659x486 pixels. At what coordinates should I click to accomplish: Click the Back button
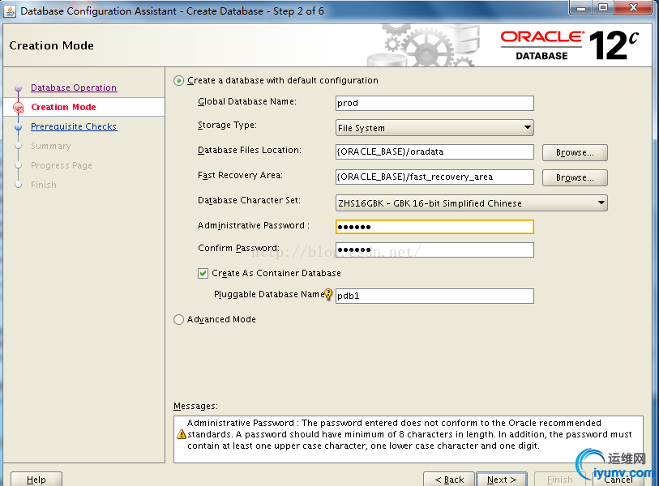(x=449, y=480)
